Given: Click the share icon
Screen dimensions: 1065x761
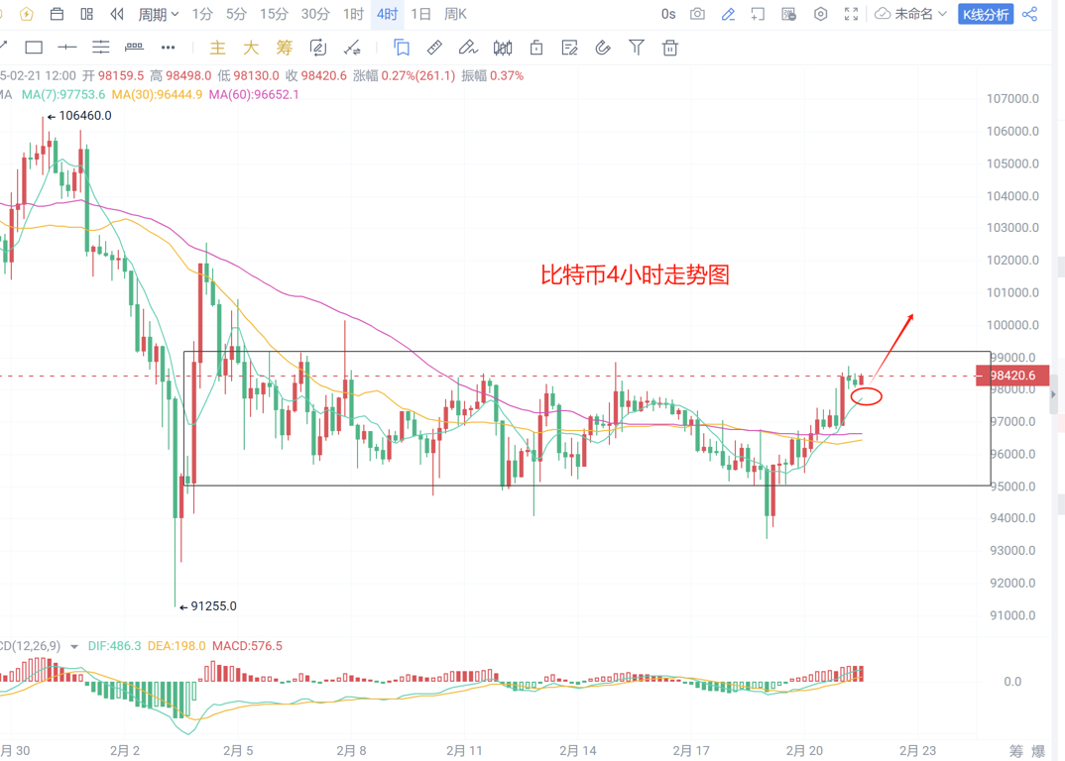Looking at the screenshot, I should [x=1029, y=14].
